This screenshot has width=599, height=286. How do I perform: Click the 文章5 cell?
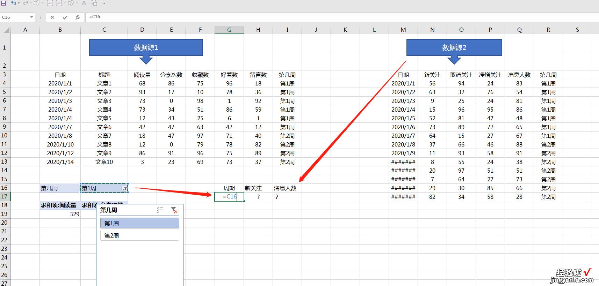(104, 119)
